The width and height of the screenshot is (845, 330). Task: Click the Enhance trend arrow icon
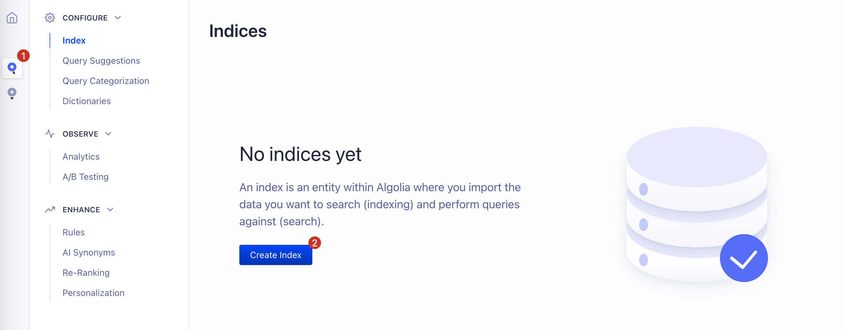pos(50,209)
